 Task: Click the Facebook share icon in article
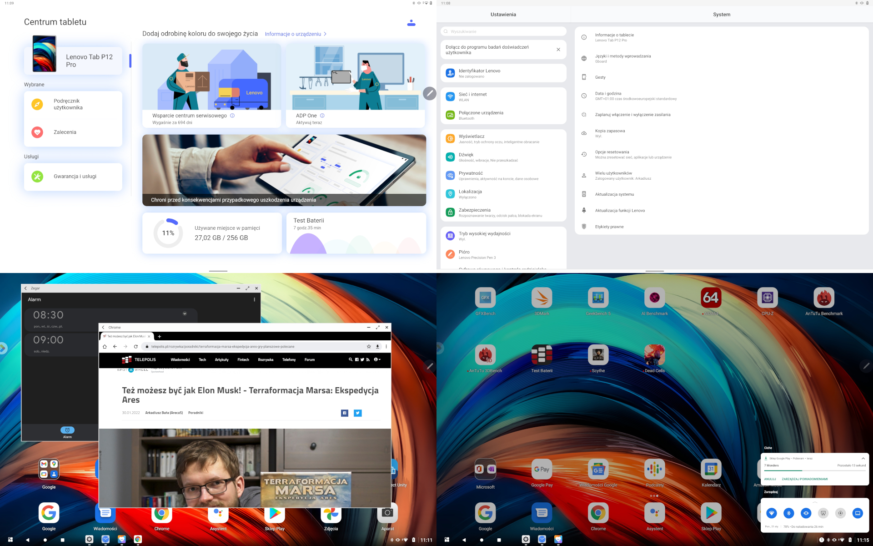click(x=345, y=413)
